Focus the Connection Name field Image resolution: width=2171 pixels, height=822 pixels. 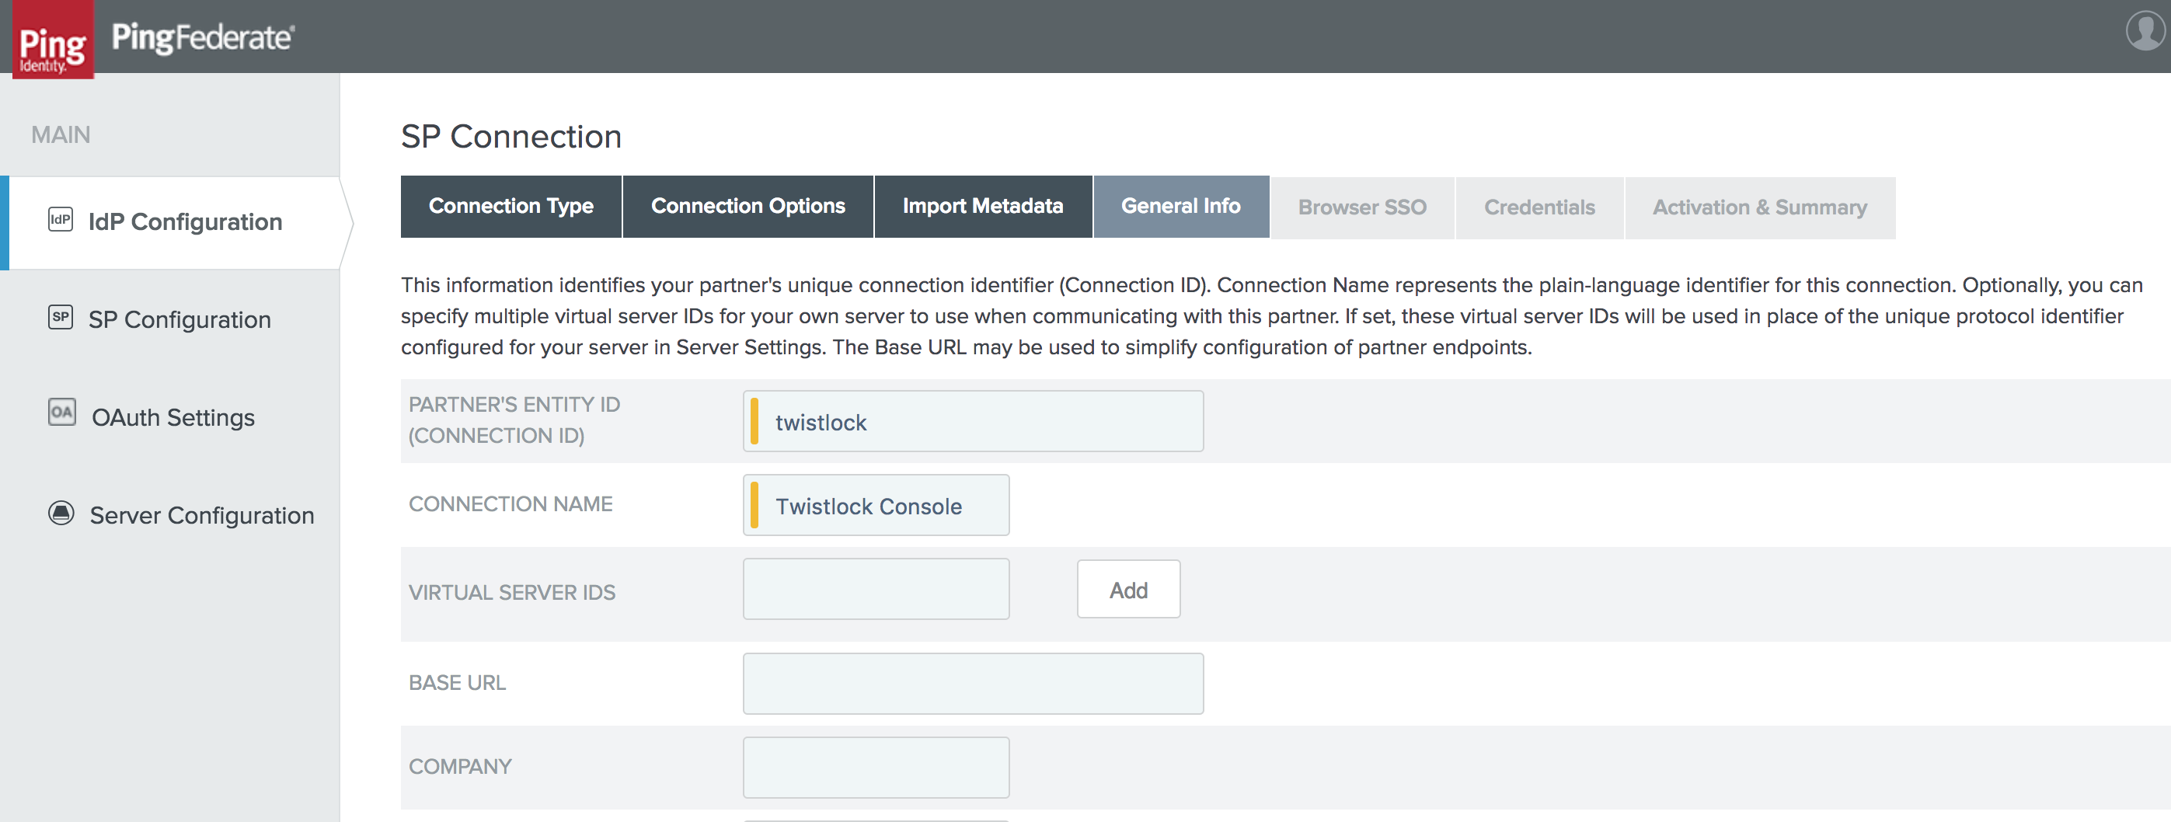coord(876,505)
